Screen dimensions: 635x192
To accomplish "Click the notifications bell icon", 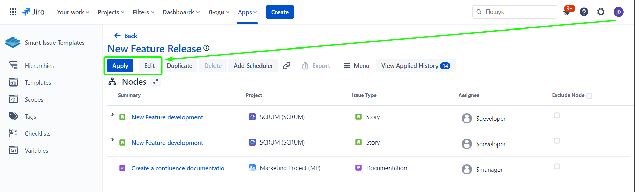I will [567, 12].
